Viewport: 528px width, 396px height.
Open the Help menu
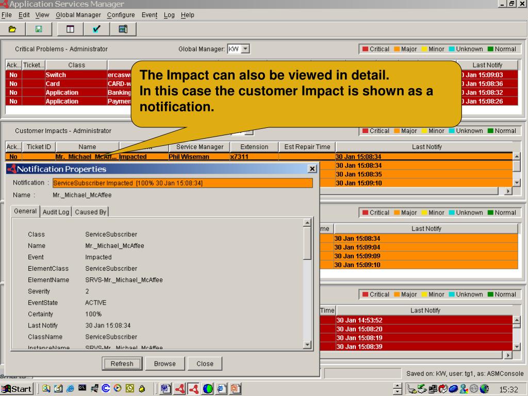pos(188,15)
